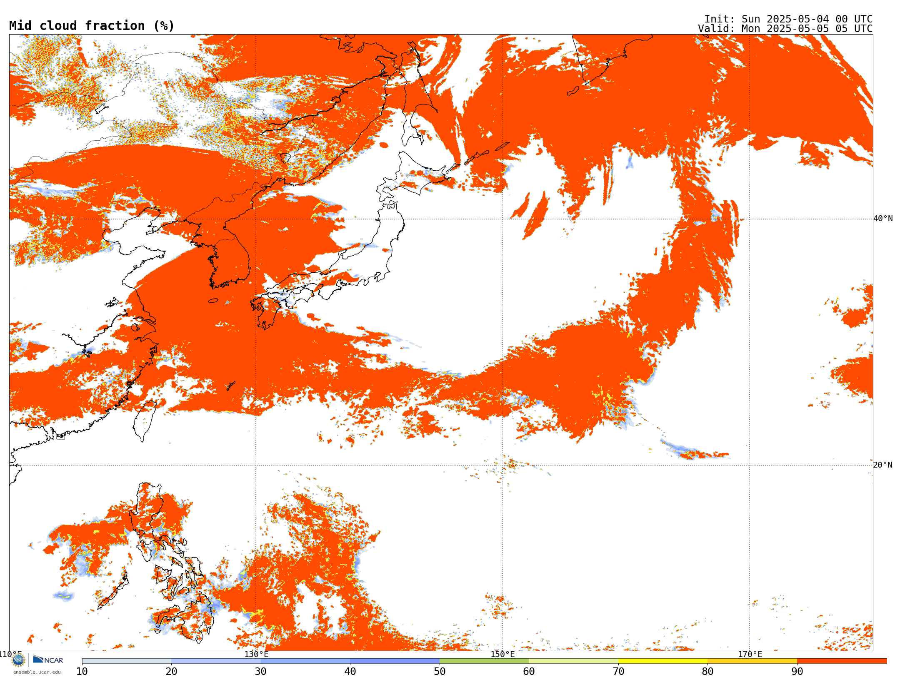Click the 10–20 pale gray-blue colorbar segment
The height and width of the screenshot is (677, 900).
point(127,661)
